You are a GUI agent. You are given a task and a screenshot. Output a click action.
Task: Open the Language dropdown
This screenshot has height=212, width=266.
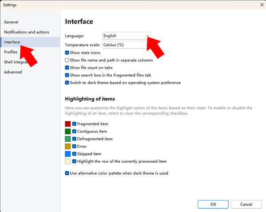point(126,35)
